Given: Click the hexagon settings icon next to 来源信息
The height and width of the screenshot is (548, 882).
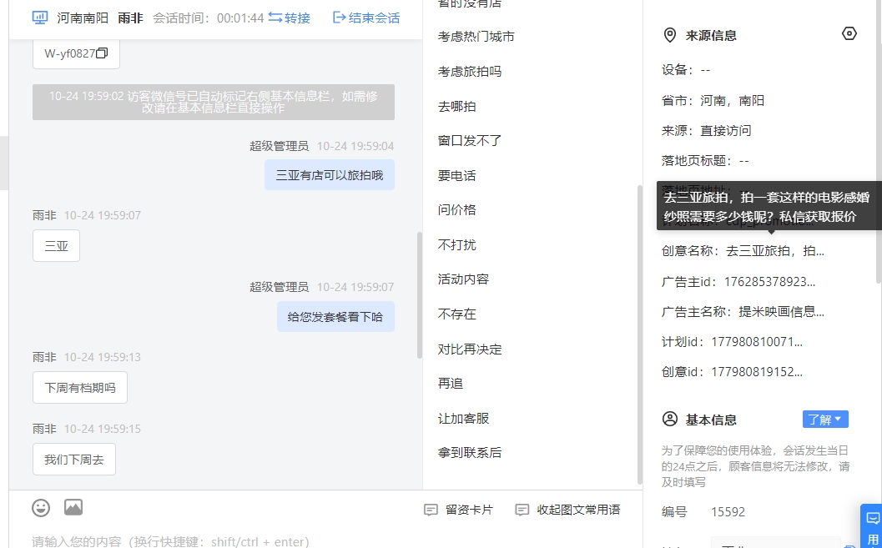Looking at the screenshot, I should tap(849, 33).
